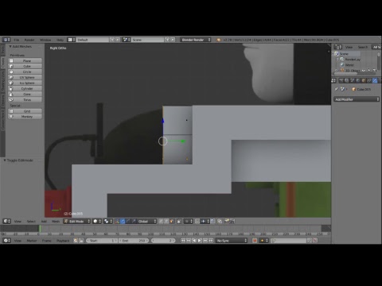Image resolution: width=382 pixels, height=286 pixels.
Task: Open the 3D viewport editor type icon
Action: (x=6, y=221)
